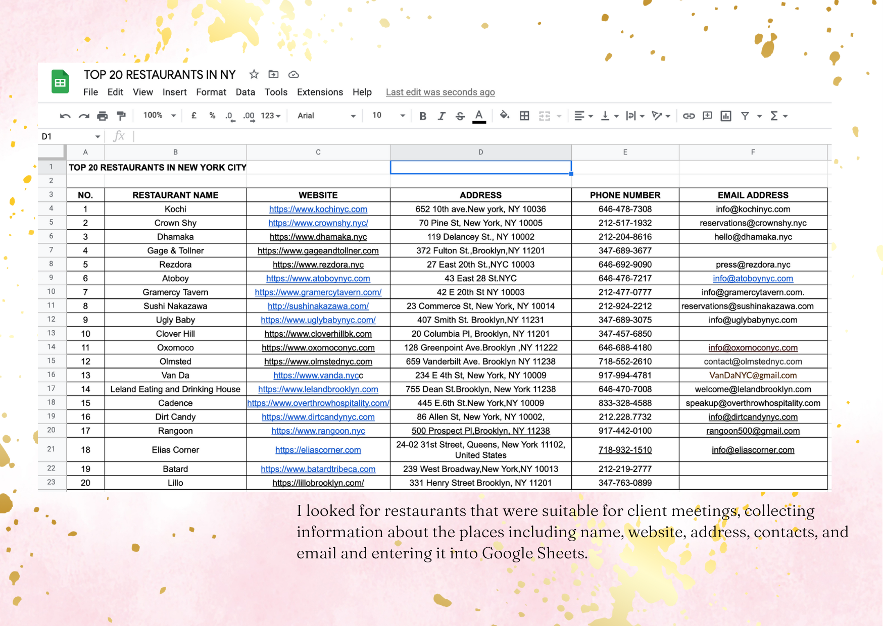883x626 pixels.
Task: Format as currency with pound icon
Action: [194, 116]
